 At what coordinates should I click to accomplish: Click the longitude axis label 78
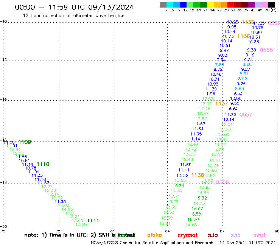coord(58,231)
